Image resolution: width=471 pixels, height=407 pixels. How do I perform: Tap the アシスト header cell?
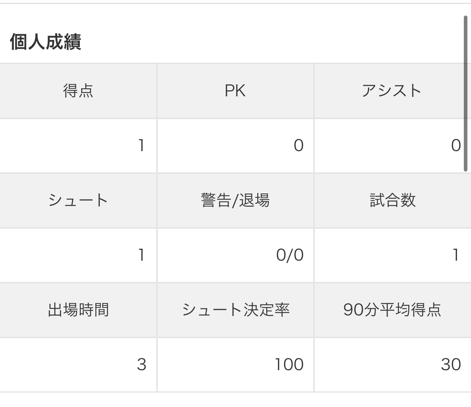(392, 91)
